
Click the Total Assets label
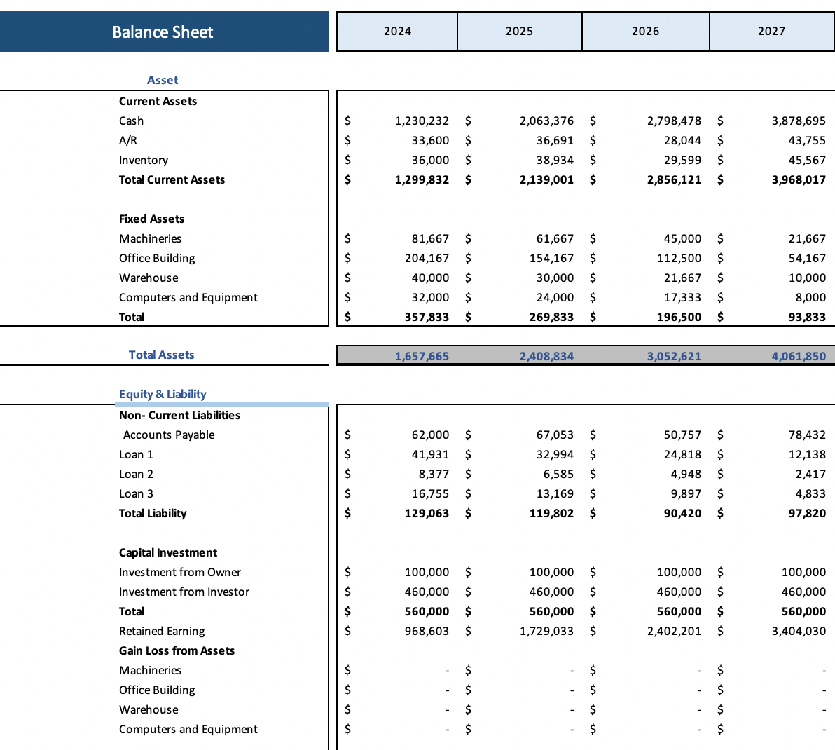(162, 355)
